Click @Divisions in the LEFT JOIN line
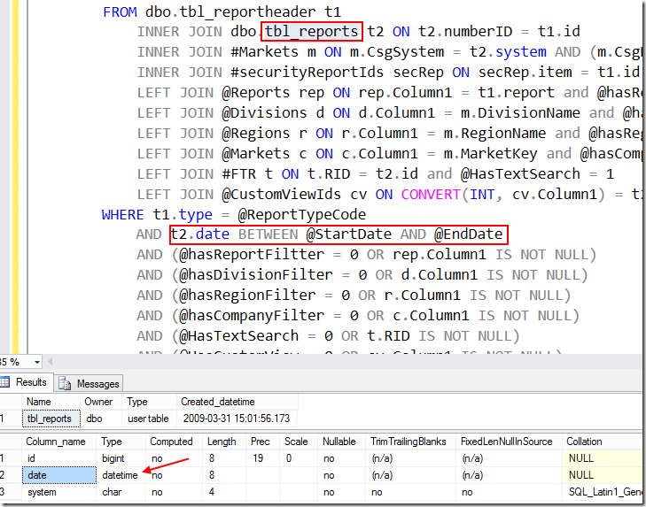 point(264,113)
